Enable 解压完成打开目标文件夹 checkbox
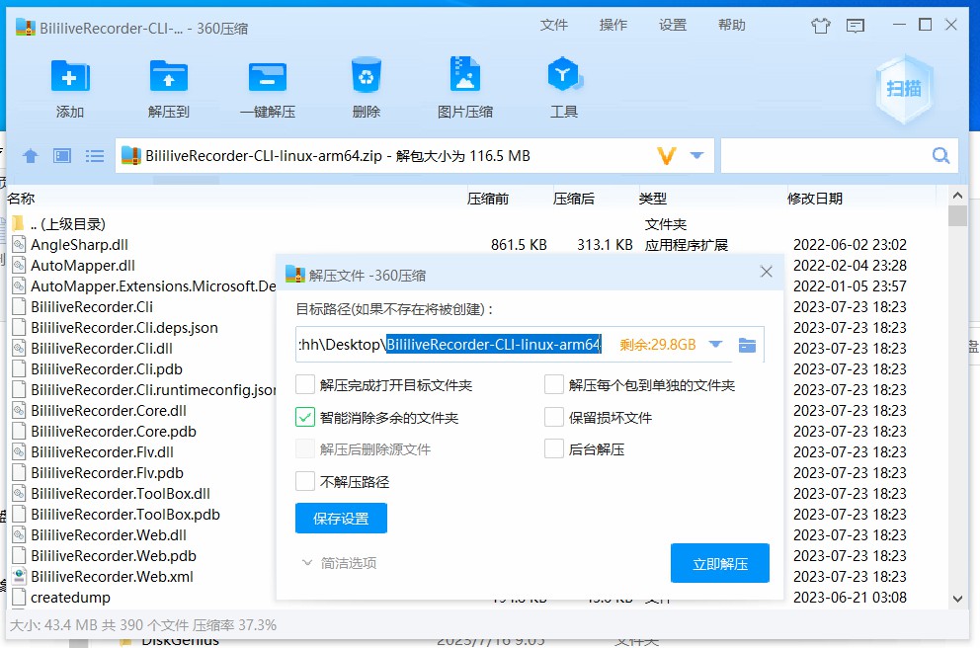 click(305, 384)
